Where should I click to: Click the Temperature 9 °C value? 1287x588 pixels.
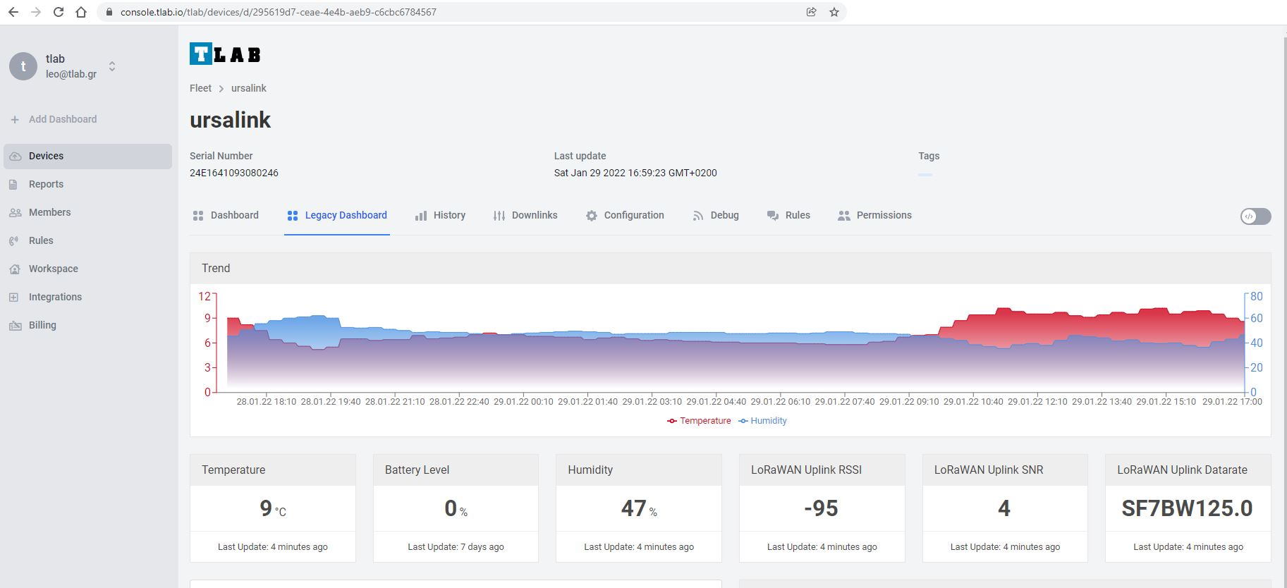pos(273,508)
